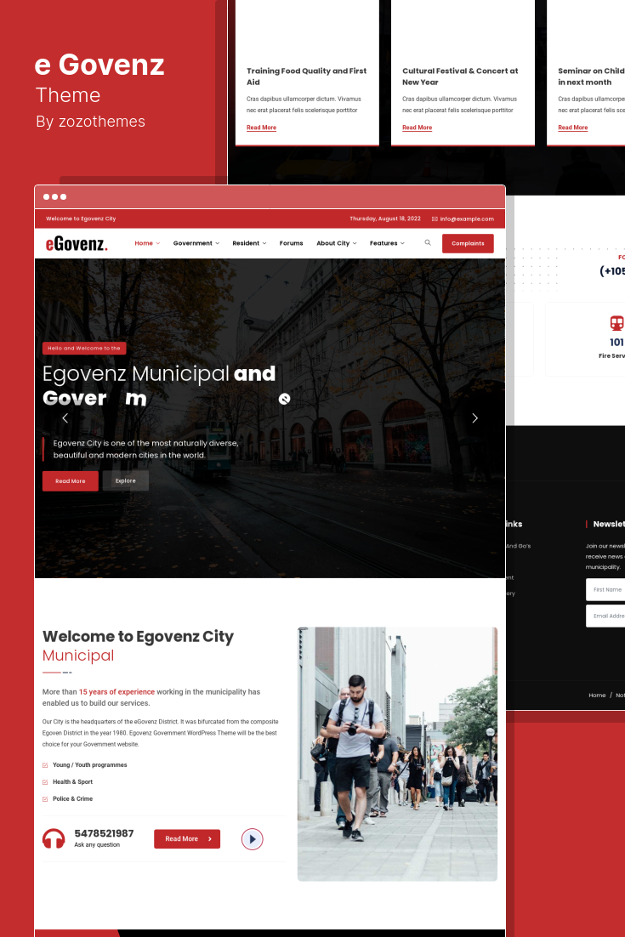
Task: Click checkmark icon beside Health & Sport
Action: (45, 781)
